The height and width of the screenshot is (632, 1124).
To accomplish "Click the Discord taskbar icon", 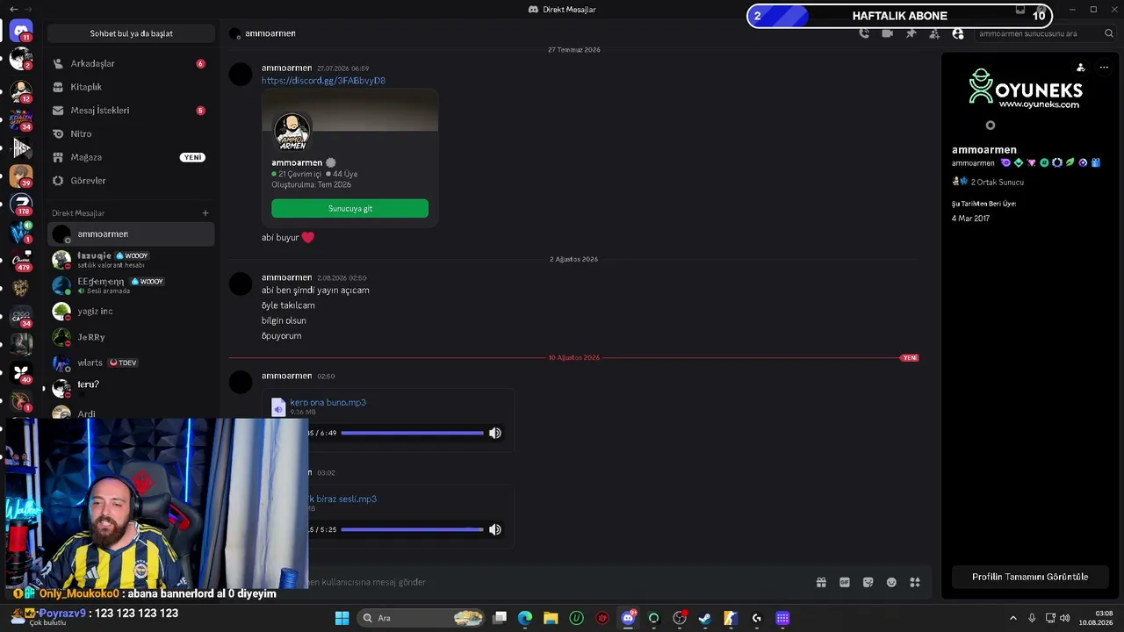I will pos(628,618).
